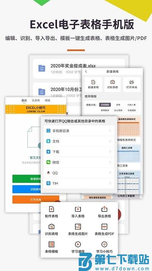This screenshot has width=152, height=271.
Task: Click the orange 打开本地 button
Action: [x=36, y=199]
